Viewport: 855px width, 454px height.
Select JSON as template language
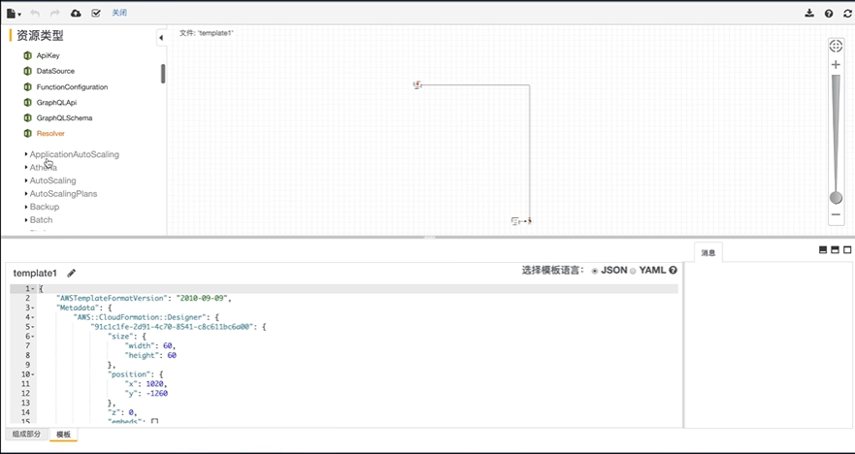click(x=595, y=271)
